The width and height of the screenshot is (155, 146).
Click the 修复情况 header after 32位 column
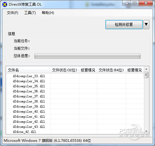pyautogui.click(x=88, y=70)
